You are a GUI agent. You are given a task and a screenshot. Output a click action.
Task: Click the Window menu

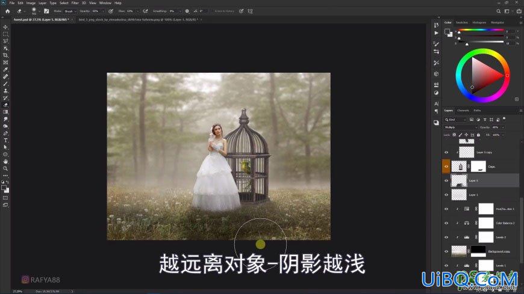pos(105,3)
